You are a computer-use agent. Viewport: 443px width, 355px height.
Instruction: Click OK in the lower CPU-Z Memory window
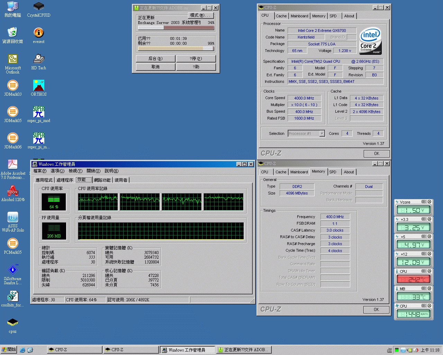[376, 310]
